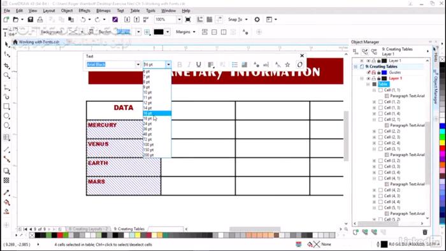Click the bullet list icon in Text toolbar
Image resolution: width=446 pixels, height=251 pixels.
point(234,64)
